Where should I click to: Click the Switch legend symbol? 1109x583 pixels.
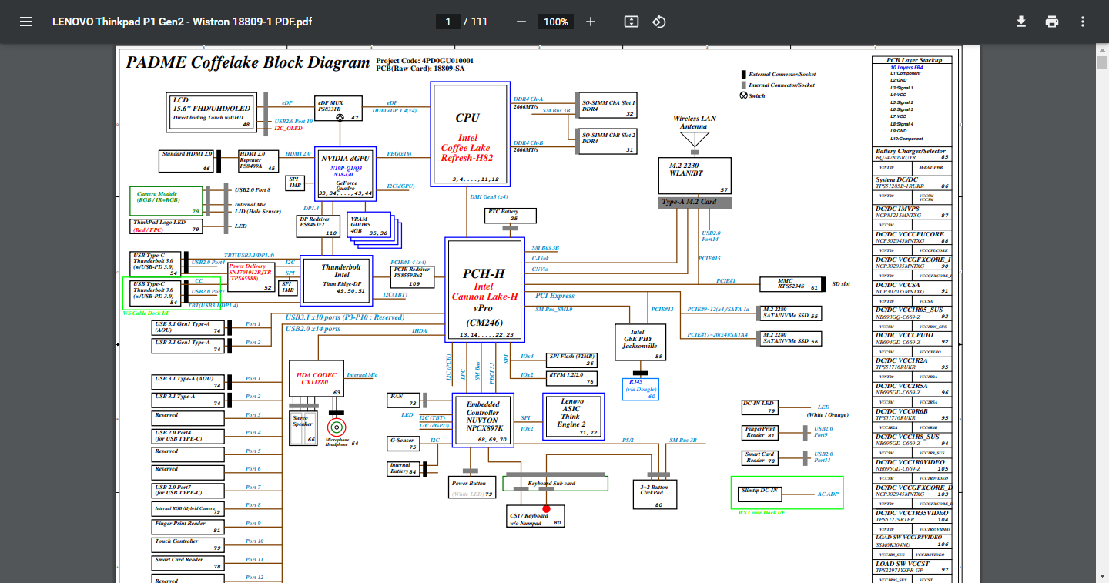(x=744, y=95)
